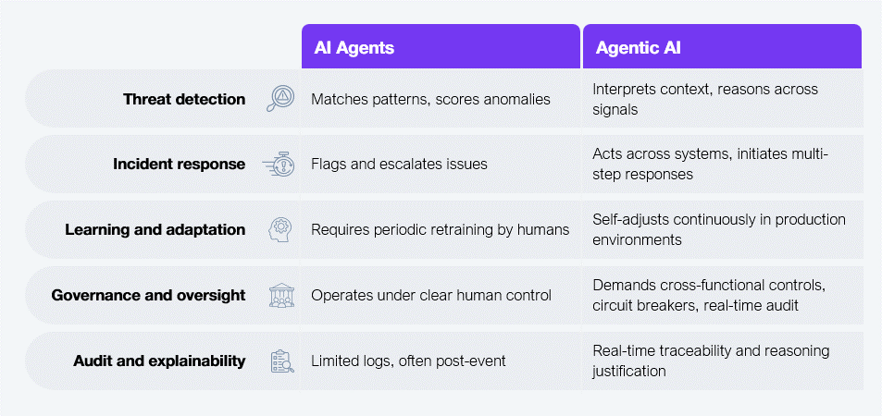Click 'Requires periodic retraining by humans' cell
This screenshot has width=882, height=416.
(441, 230)
